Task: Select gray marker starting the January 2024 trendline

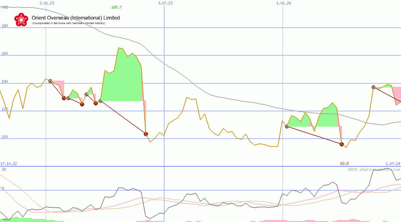Action: tap(287, 126)
